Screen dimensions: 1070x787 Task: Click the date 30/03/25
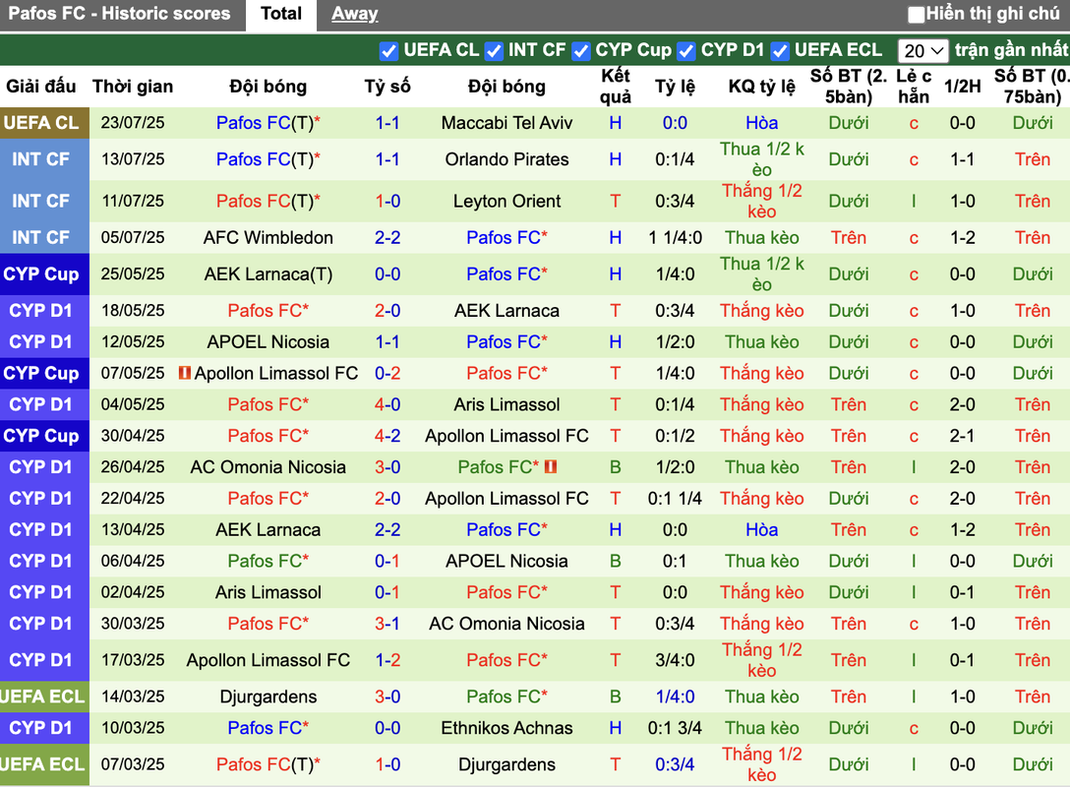[133, 624]
